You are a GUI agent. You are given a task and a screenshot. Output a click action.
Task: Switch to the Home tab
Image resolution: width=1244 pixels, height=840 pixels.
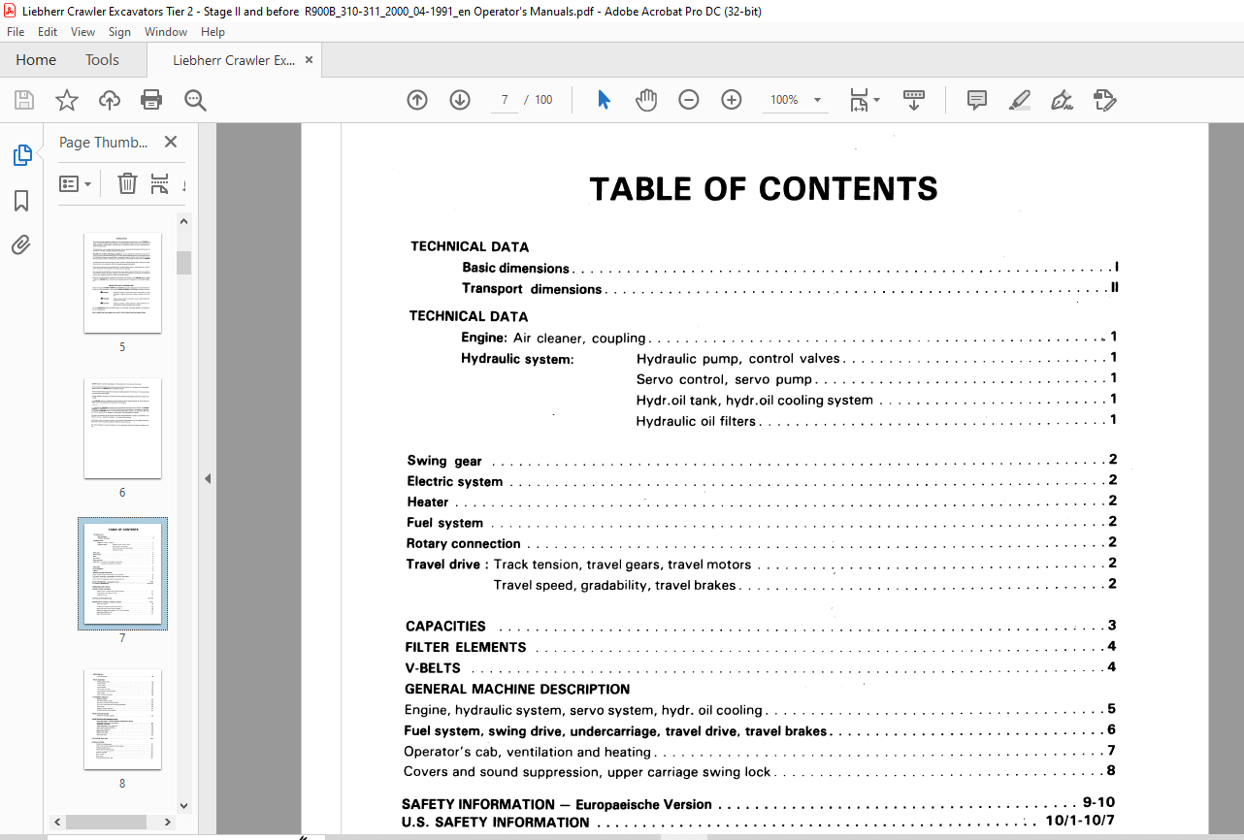click(x=36, y=60)
